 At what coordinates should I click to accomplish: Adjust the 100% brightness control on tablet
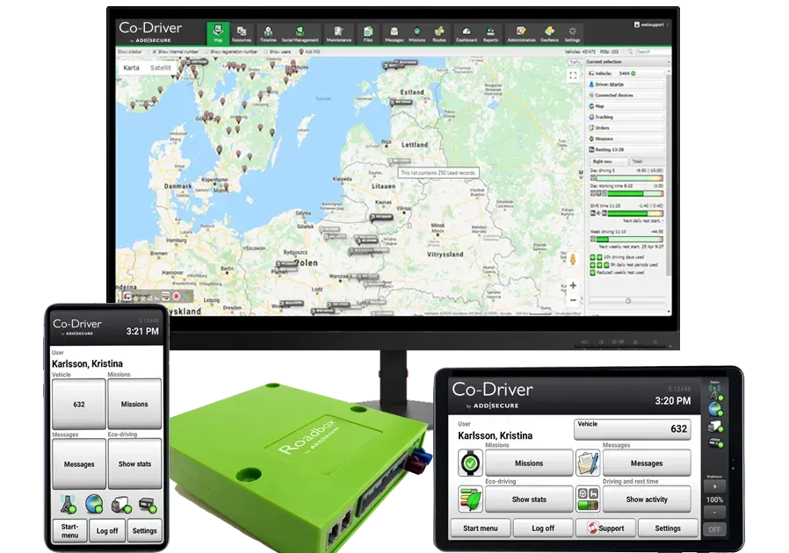(714, 500)
